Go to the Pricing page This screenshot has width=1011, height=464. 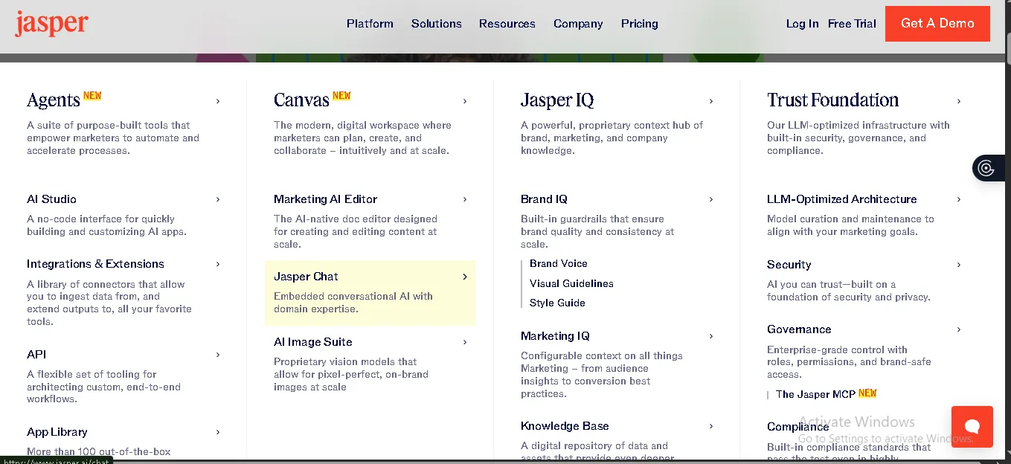click(x=640, y=24)
